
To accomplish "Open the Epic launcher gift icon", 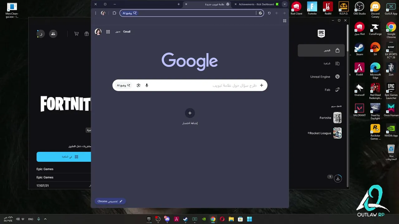I will pos(87,34).
